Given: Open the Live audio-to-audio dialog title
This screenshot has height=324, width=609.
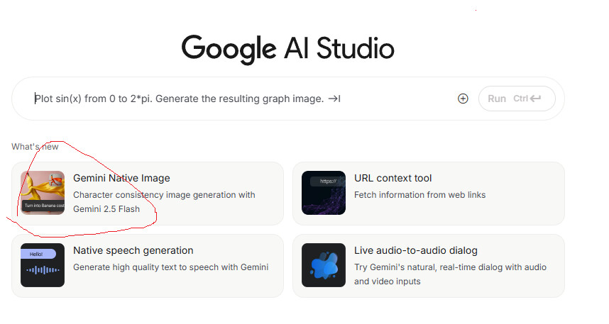Looking at the screenshot, I should point(416,250).
